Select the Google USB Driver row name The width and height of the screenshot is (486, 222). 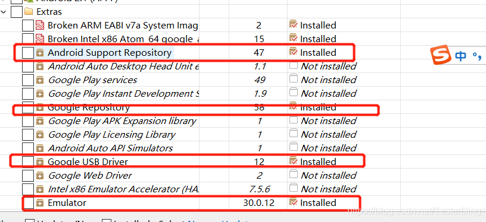click(88, 162)
